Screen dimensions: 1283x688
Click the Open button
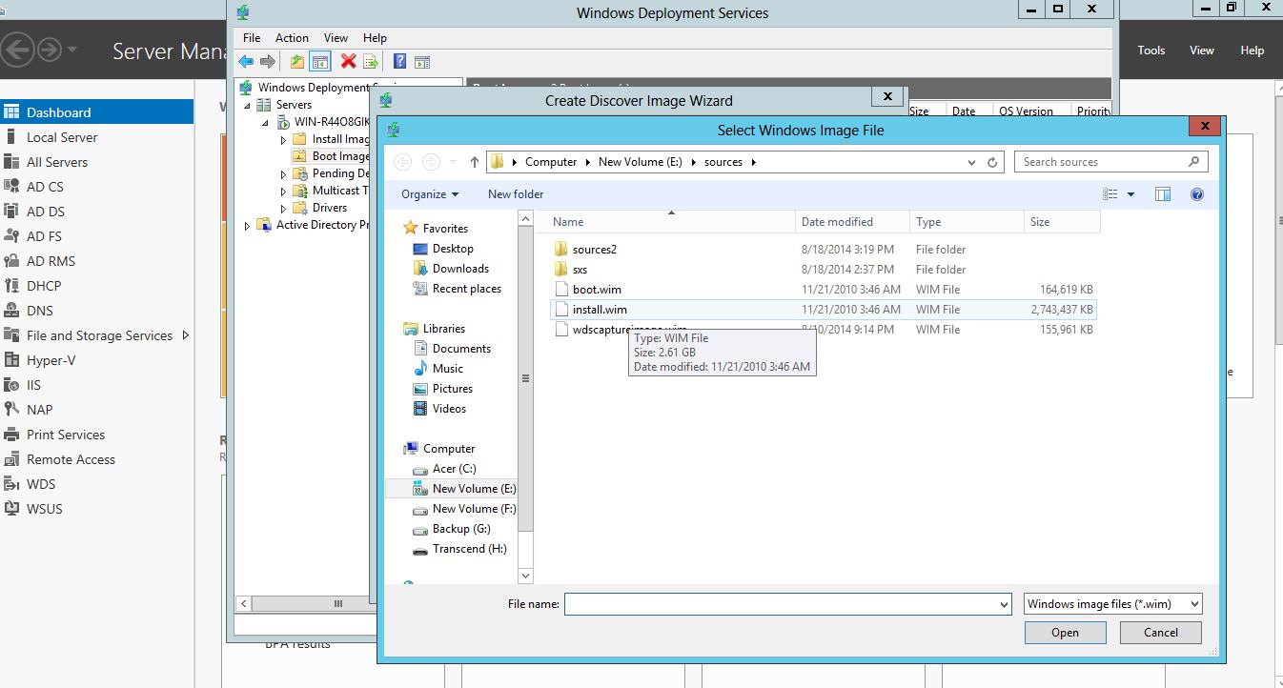[x=1065, y=633]
